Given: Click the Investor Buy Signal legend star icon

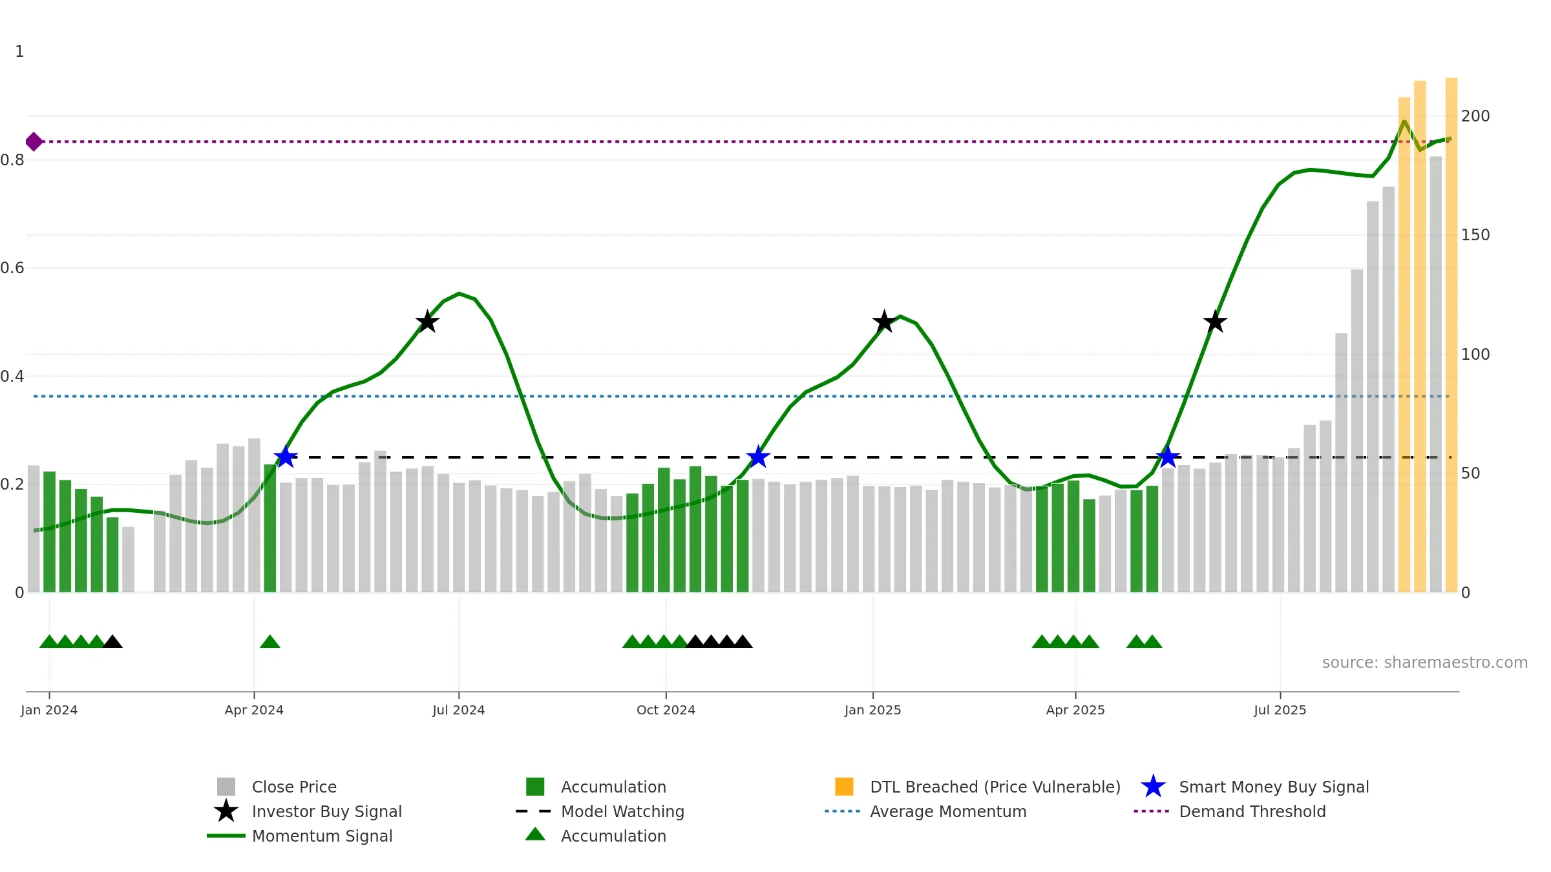Looking at the screenshot, I should point(226,811).
